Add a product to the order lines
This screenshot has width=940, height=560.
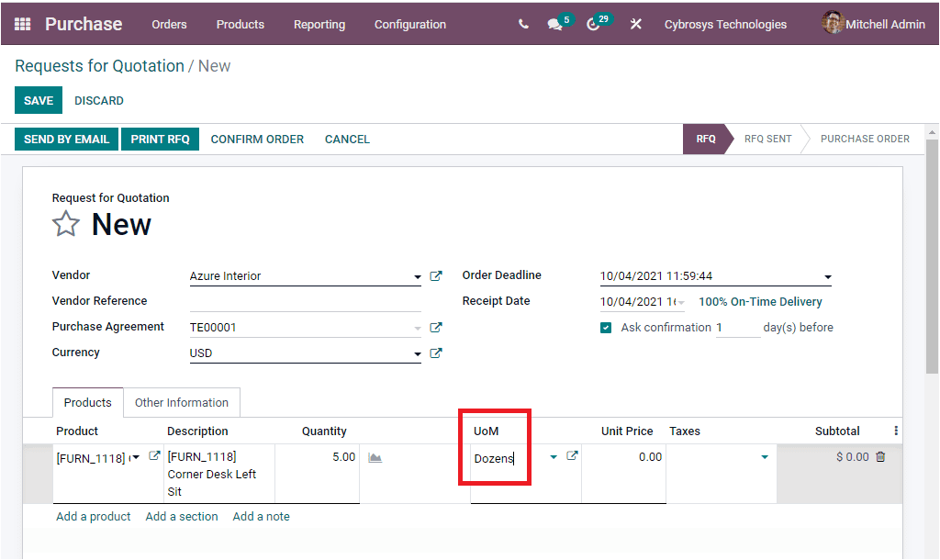[93, 516]
